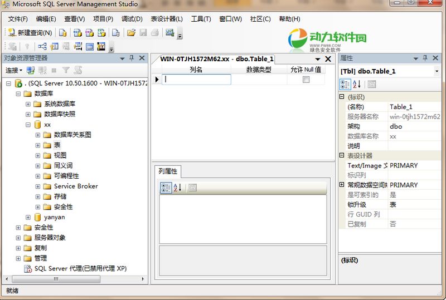Open the 表设计器(L) menu
The width and height of the screenshot is (446, 300).
click(167, 19)
